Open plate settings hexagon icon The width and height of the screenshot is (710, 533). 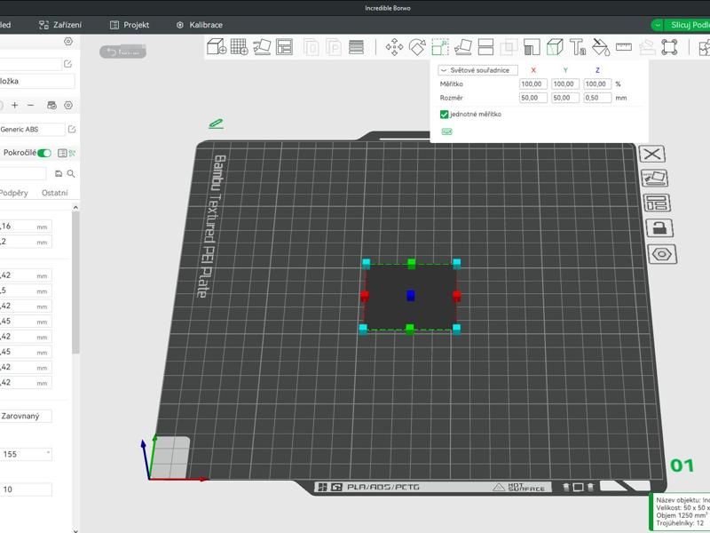(662, 254)
